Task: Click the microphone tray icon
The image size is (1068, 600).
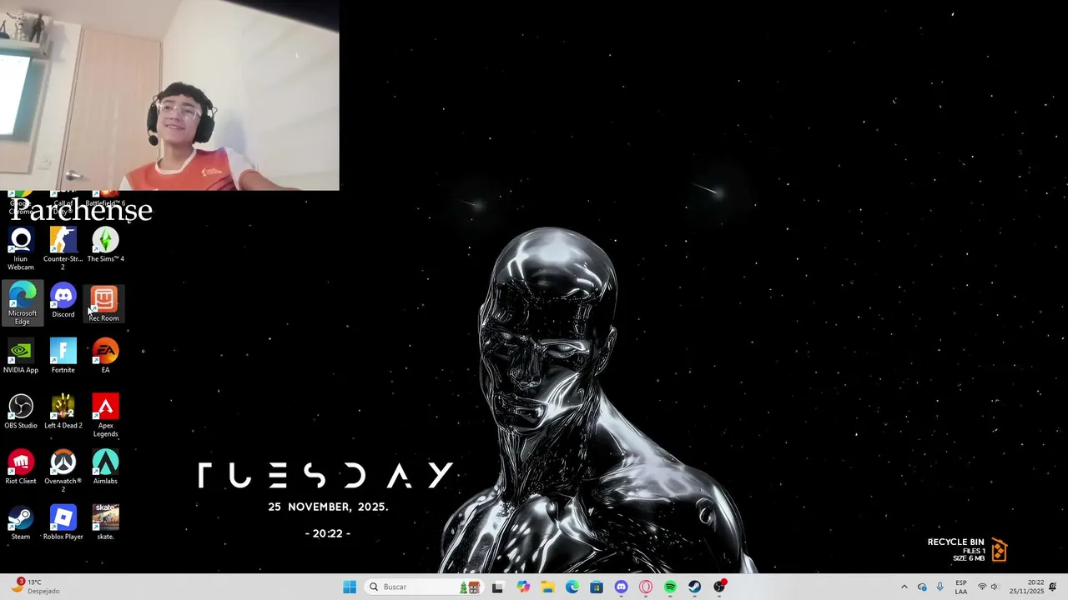Action: pyautogui.click(x=940, y=587)
